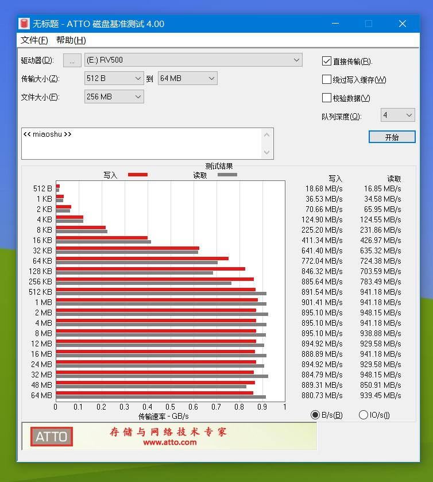The width and height of the screenshot is (433, 482).
Task: Open the 文件(F) menu
Action: 34,40
